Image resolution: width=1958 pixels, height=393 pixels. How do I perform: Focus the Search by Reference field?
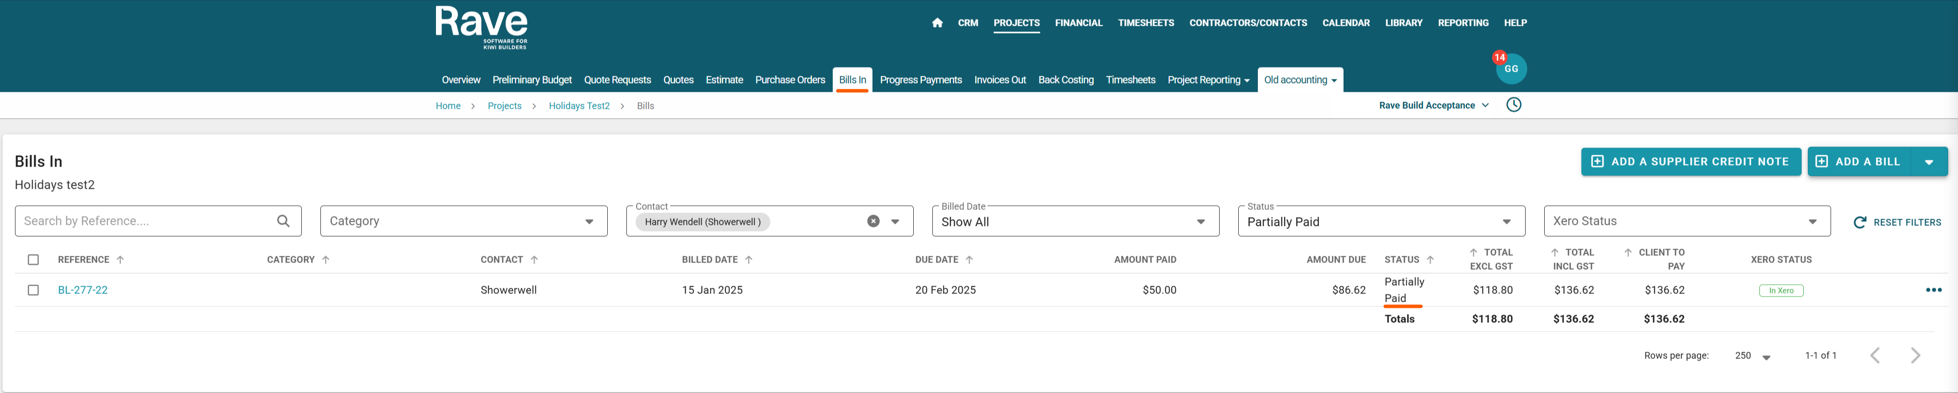click(144, 221)
